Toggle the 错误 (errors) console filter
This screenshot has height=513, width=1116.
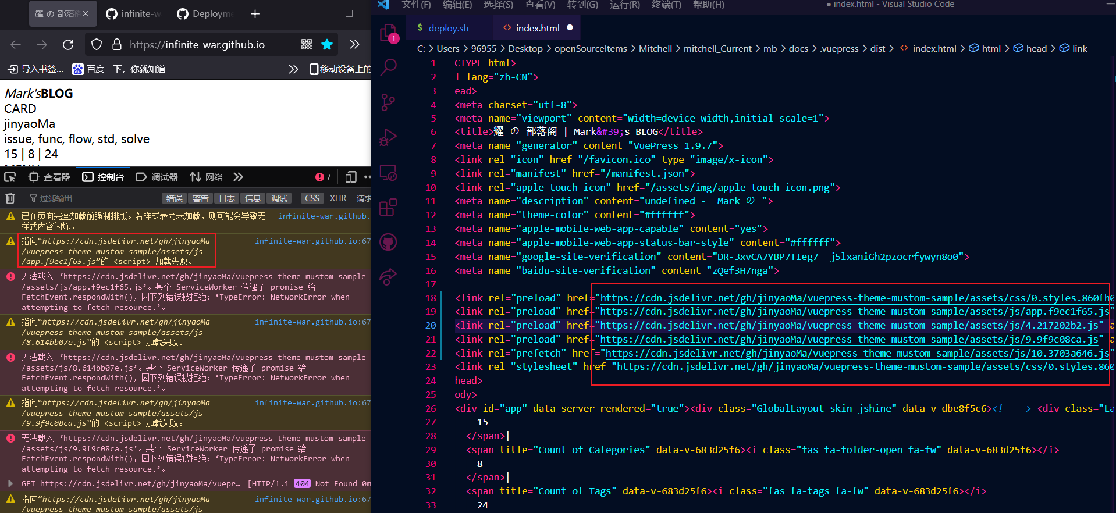(174, 198)
